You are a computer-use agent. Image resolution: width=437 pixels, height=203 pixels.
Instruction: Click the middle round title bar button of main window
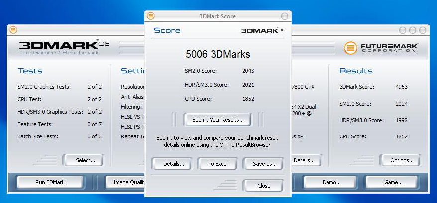point(413,30)
